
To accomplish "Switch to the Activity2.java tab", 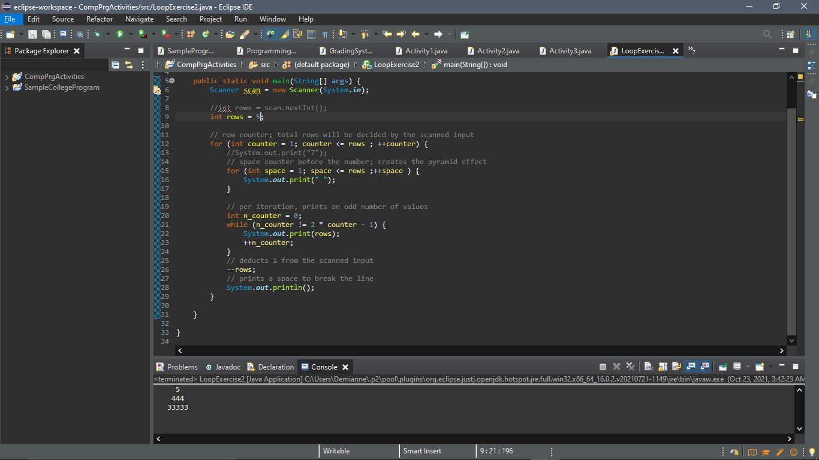I will [x=493, y=51].
